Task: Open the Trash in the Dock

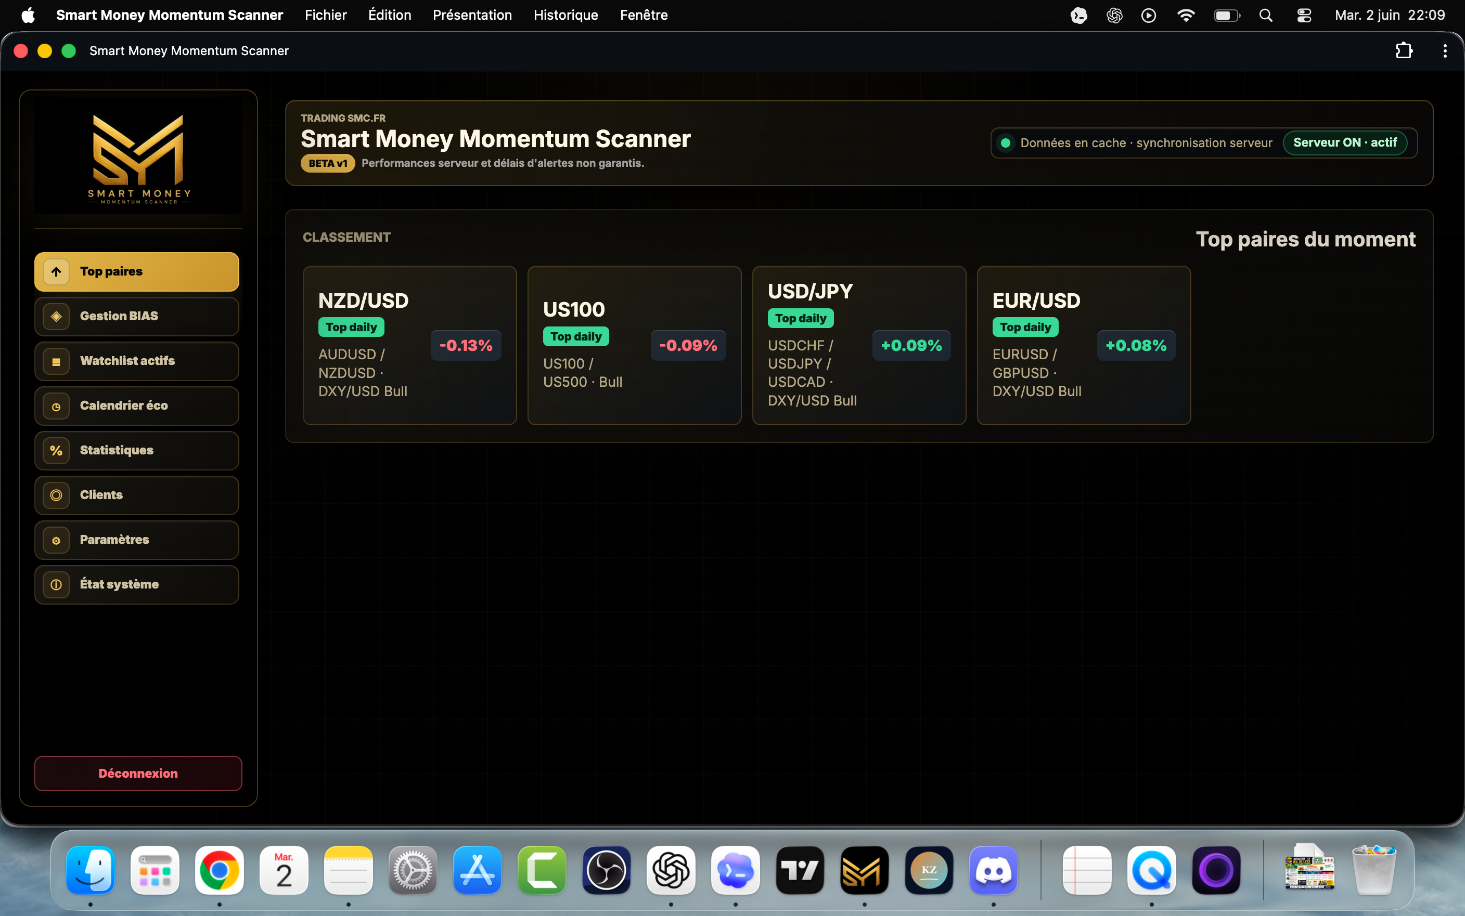Action: [1374, 871]
